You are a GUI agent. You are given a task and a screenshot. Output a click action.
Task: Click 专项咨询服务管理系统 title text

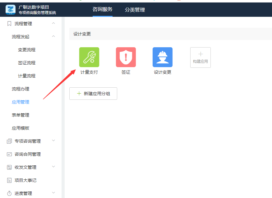[37, 13]
